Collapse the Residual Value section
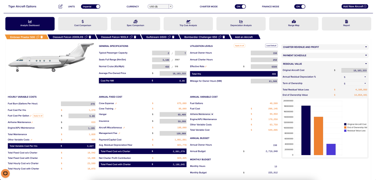Screen dimensions: 376x180 pos(325,64)
